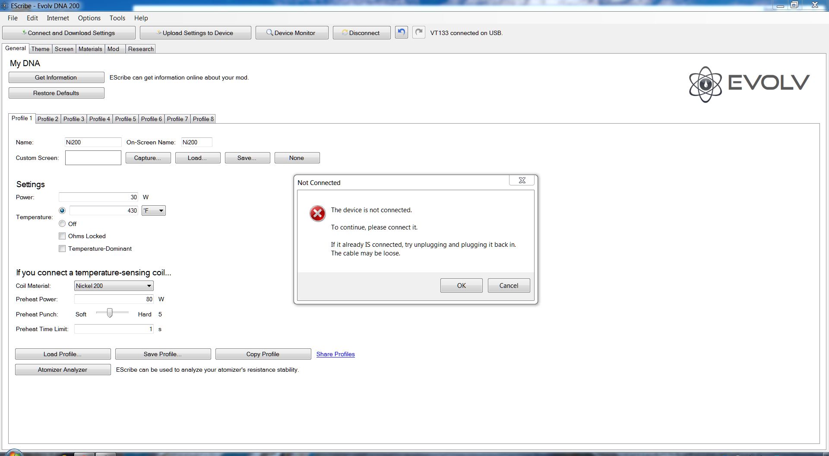This screenshot has height=456, width=829.
Task: Open the temperature unit °F dropdown
Action: tap(154, 210)
